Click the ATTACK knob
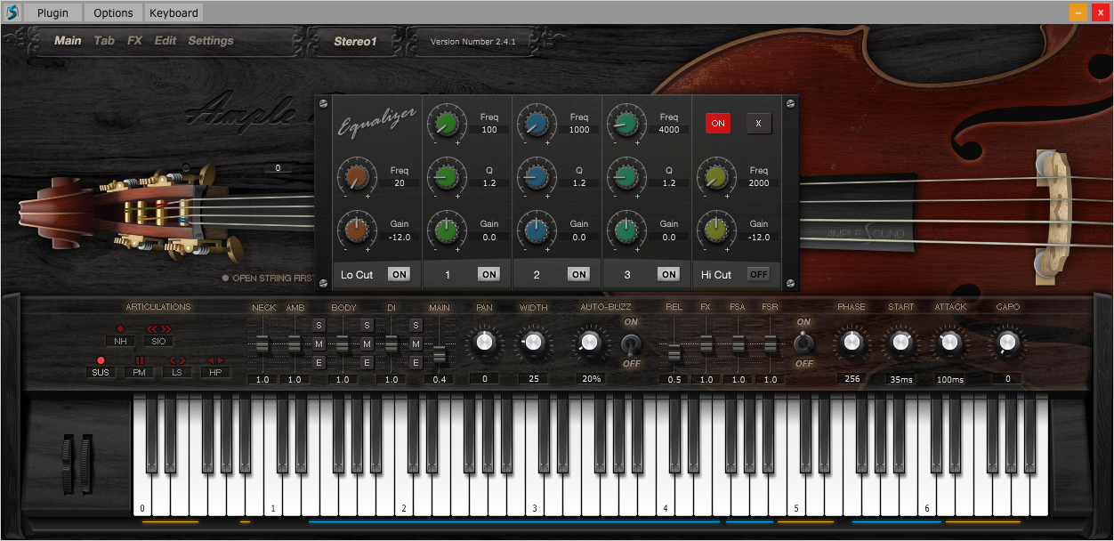The height and width of the screenshot is (541, 1114). pyautogui.click(x=949, y=343)
